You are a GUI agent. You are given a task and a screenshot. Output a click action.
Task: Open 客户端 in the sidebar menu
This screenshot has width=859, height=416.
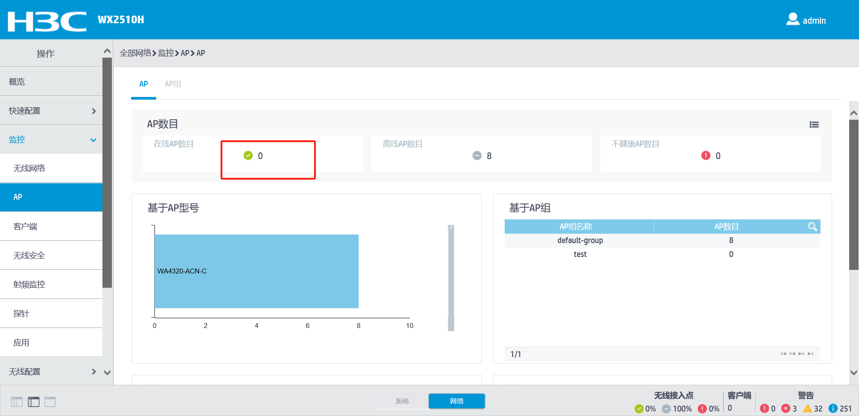click(x=51, y=227)
